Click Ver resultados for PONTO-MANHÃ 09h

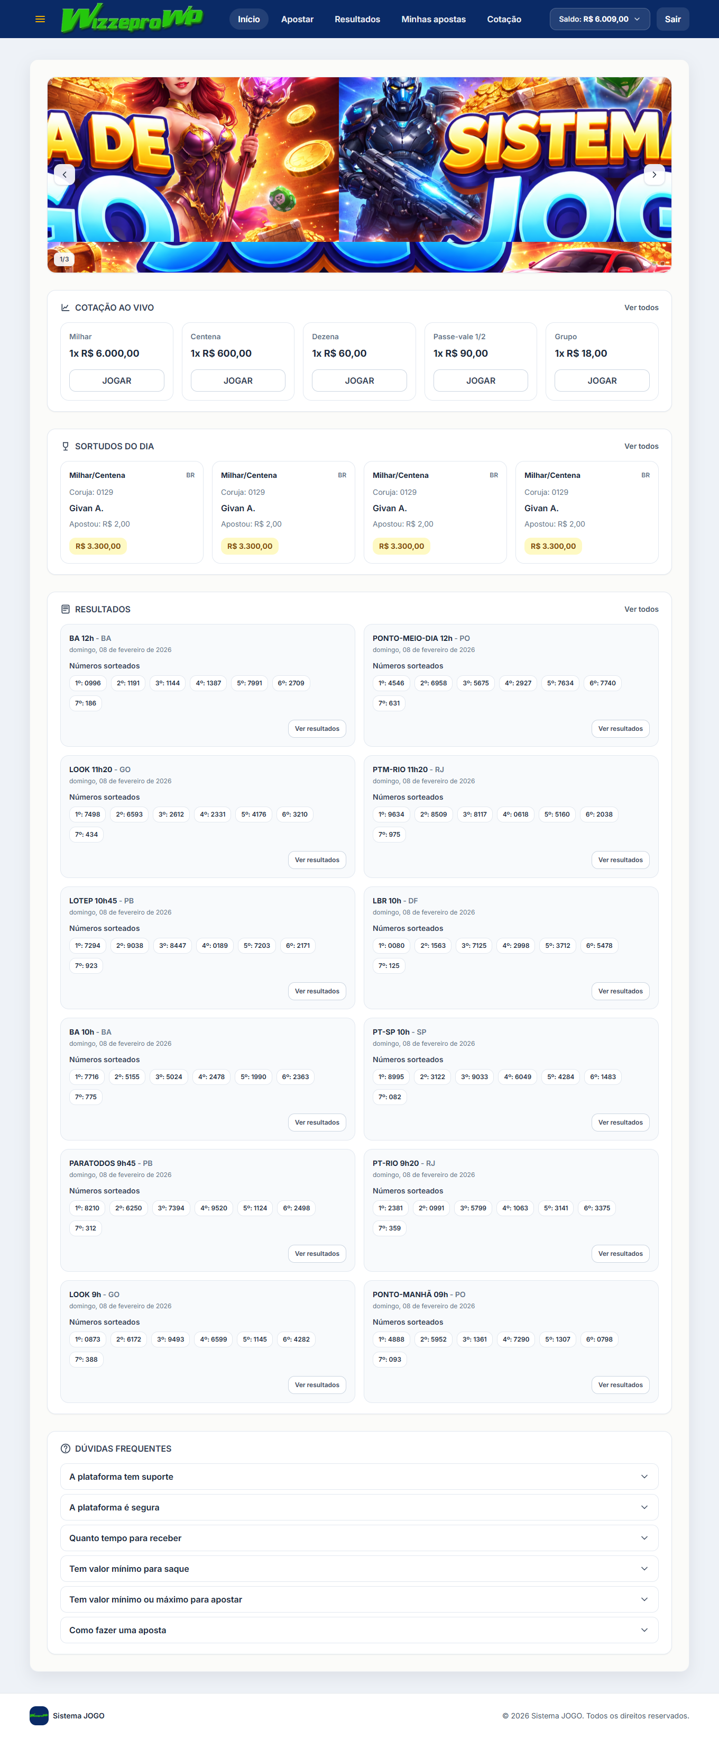620,1385
